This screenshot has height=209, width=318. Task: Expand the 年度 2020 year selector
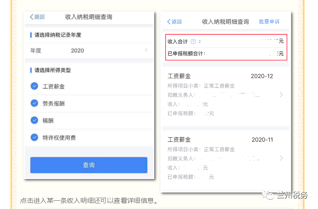[x=89, y=50]
